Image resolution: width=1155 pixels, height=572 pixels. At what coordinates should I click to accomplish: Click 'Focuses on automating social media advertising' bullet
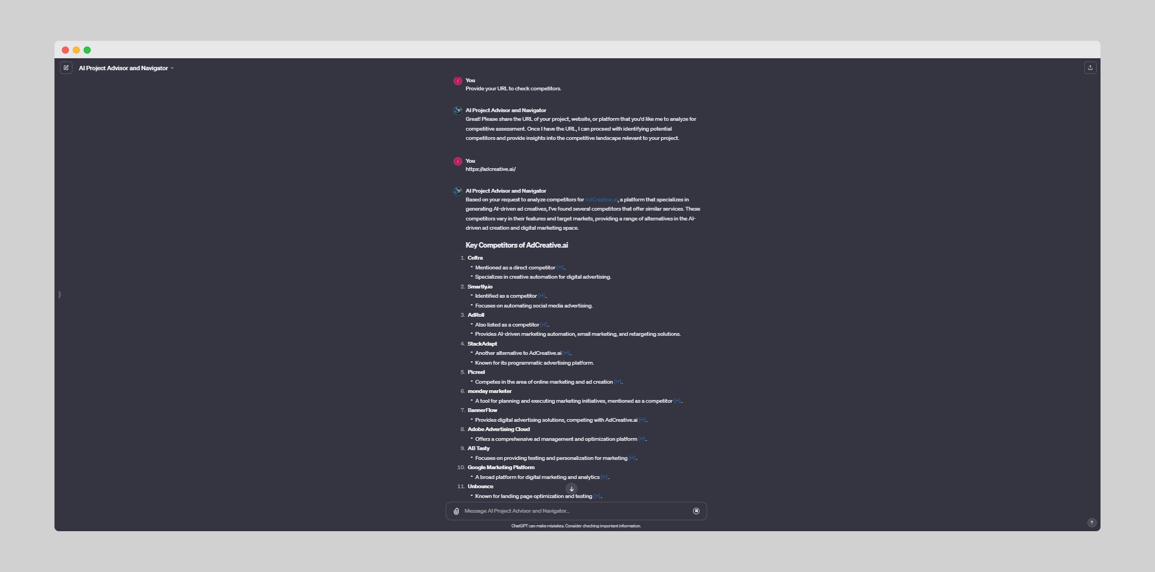[534, 306]
